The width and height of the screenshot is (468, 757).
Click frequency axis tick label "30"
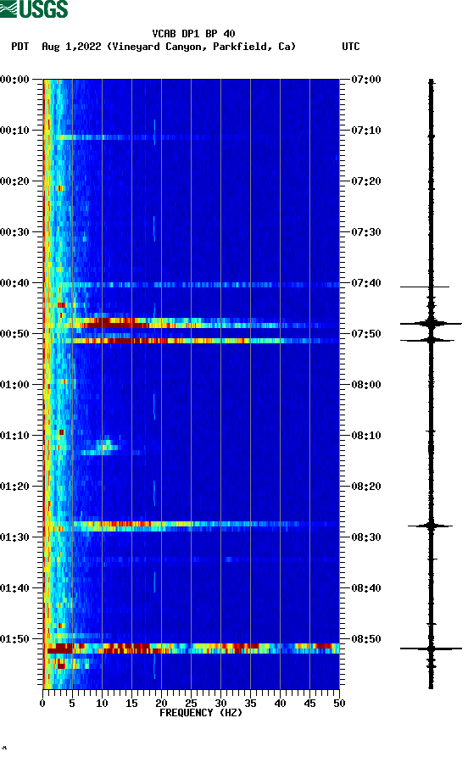pyautogui.click(x=220, y=704)
